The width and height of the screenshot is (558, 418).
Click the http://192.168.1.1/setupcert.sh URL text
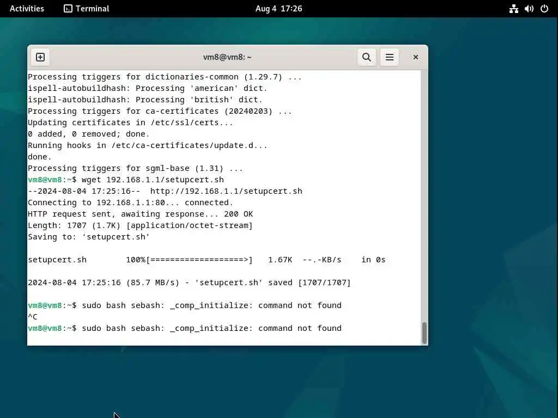pyautogui.click(x=226, y=191)
